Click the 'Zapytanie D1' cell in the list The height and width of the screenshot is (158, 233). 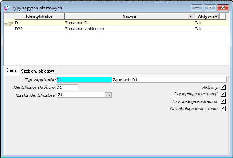tap(78, 23)
